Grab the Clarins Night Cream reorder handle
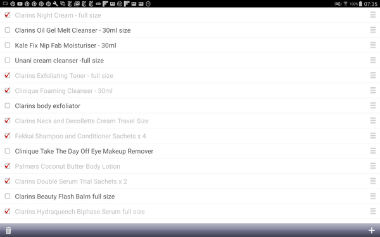This screenshot has height=237, width=380. pyautogui.click(x=373, y=15)
